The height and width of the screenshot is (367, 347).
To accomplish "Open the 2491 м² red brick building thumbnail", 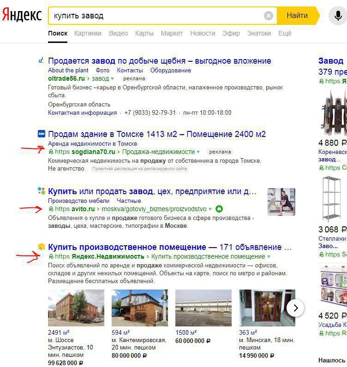I will [76, 308].
